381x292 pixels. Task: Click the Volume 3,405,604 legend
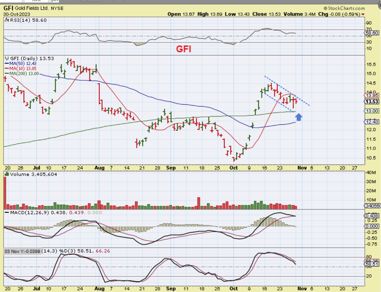[34, 174]
